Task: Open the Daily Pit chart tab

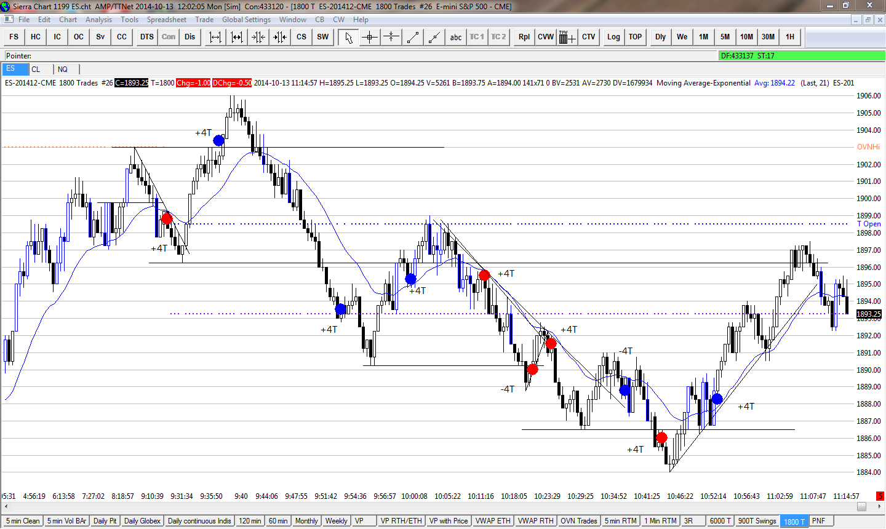Action: point(105,521)
